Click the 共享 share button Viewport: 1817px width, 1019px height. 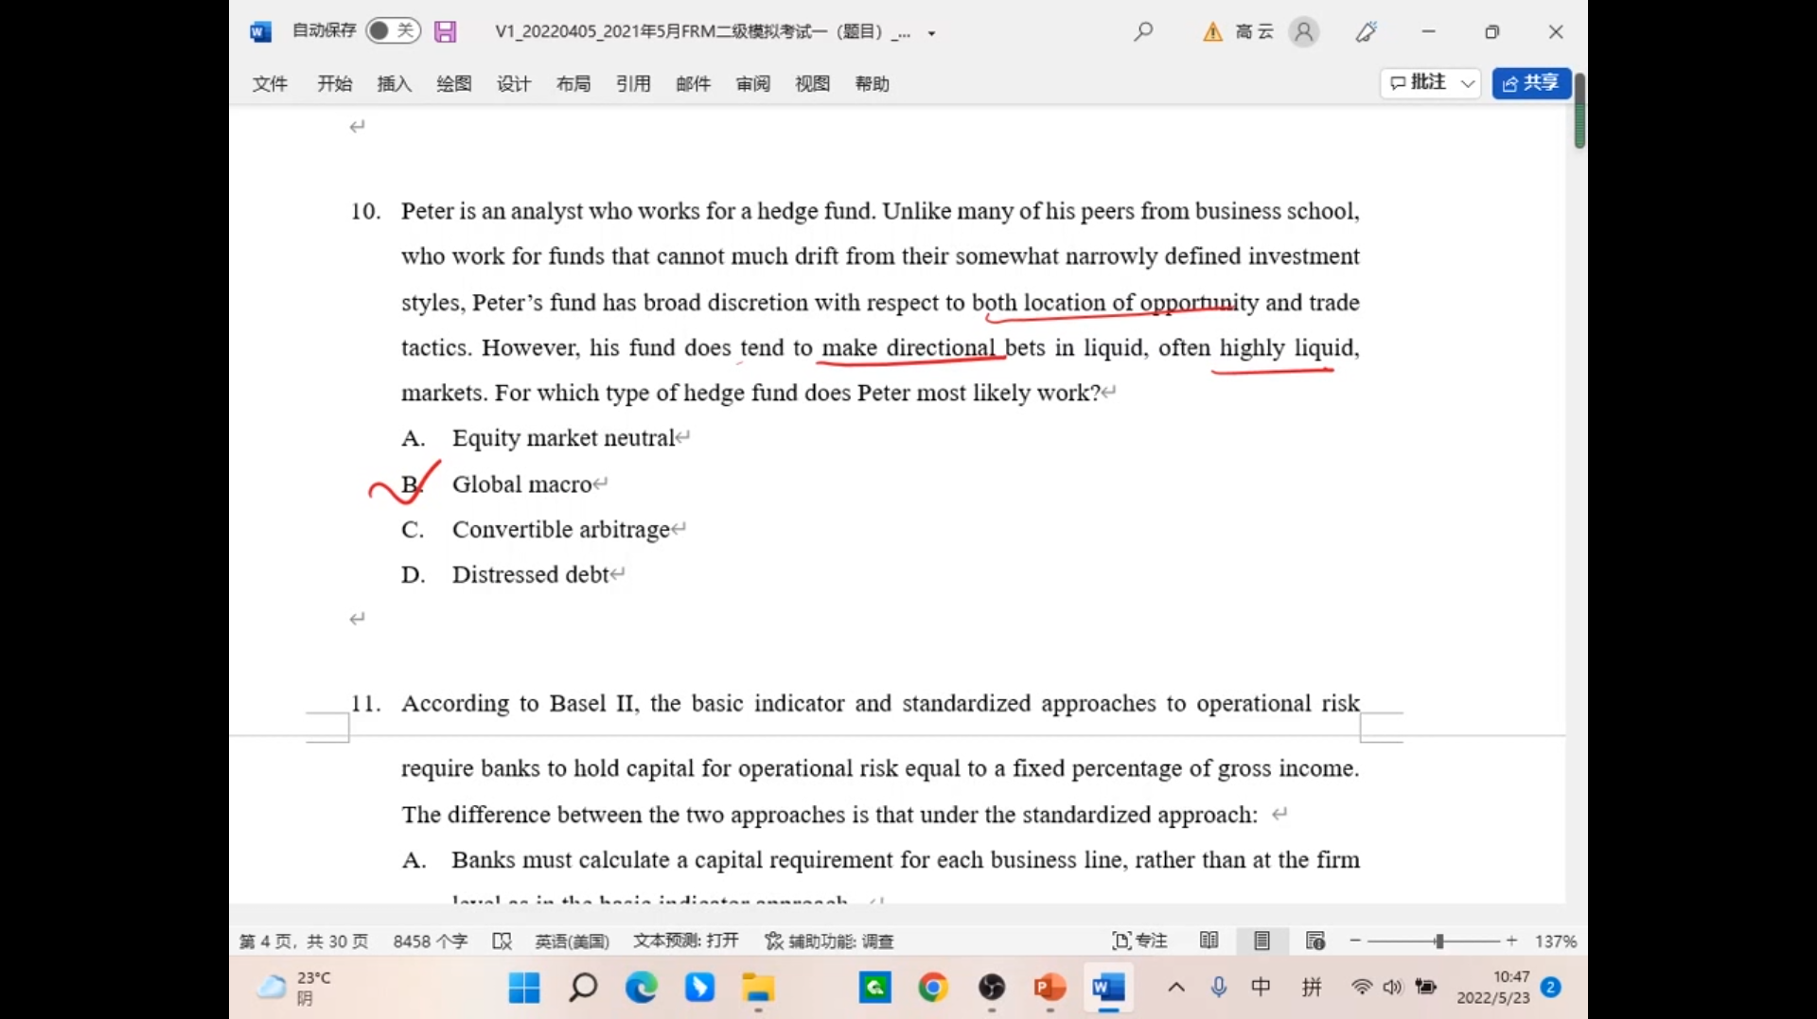[1530, 83]
